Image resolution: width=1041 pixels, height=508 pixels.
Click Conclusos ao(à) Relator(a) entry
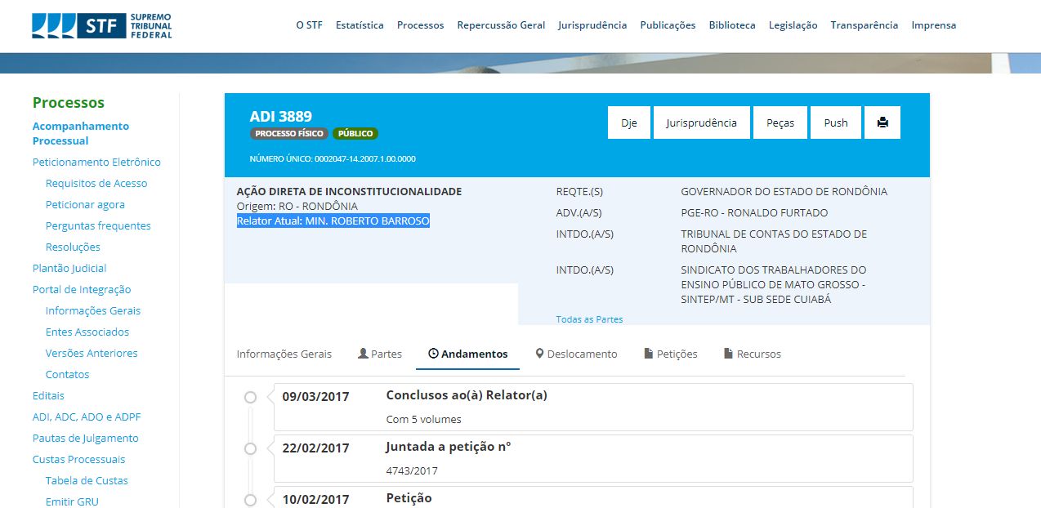(467, 395)
